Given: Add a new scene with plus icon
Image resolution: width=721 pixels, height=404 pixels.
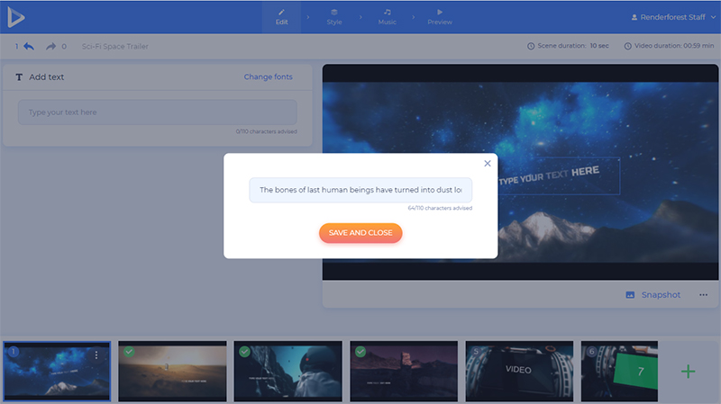Looking at the screenshot, I should tap(688, 371).
